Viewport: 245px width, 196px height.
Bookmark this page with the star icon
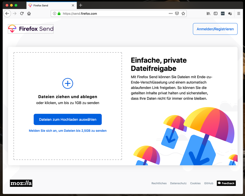[x=183, y=13]
